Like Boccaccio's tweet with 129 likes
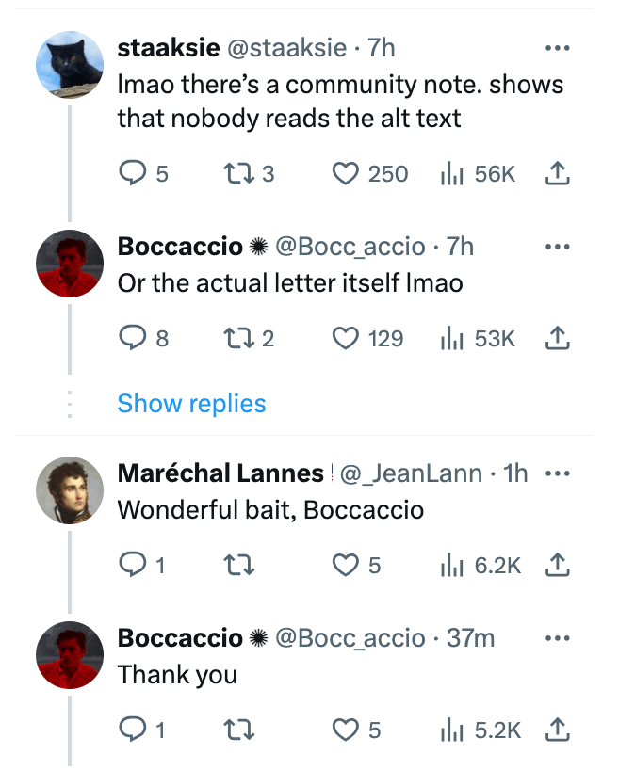 (x=348, y=338)
